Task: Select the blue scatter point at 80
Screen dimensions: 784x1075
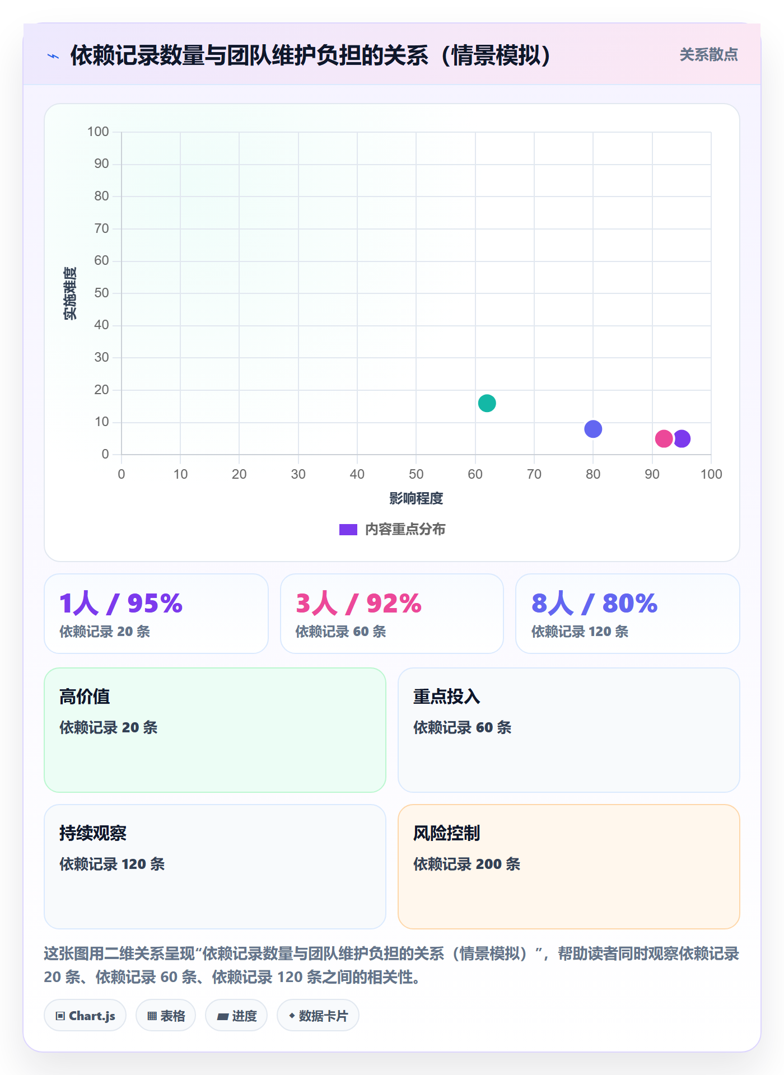Action: pos(593,429)
